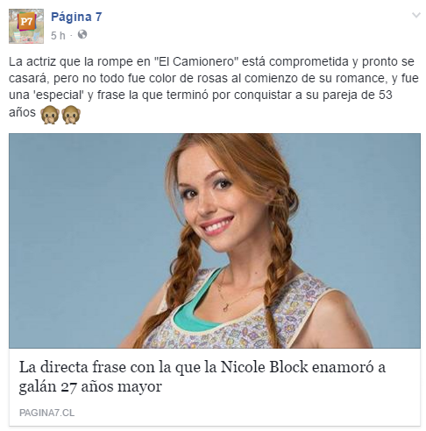The image size is (426, 431).
Task: Click the second see-no-evil monkey emoji
Action: pos(71,115)
